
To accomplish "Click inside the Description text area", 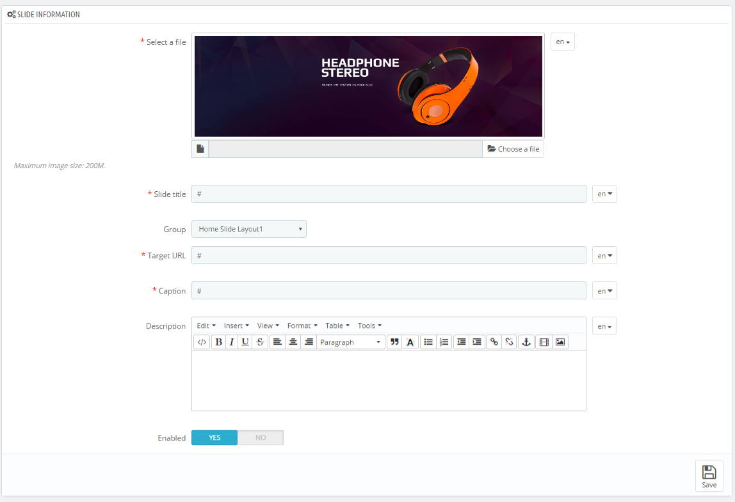I will tap(389, 380).
